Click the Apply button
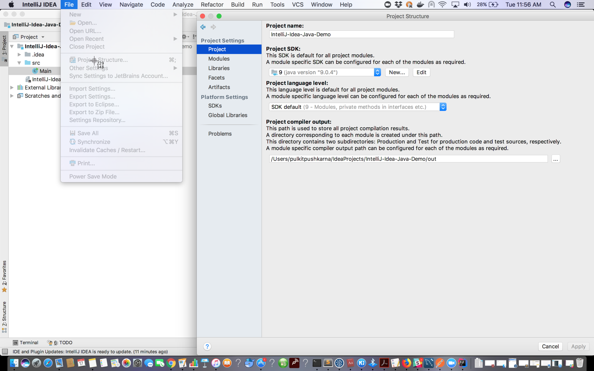Viewport: 594px width, 371px height. (578, 346)
